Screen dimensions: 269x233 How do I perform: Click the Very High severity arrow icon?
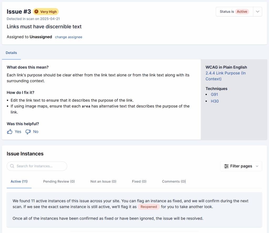click(36, 12)
